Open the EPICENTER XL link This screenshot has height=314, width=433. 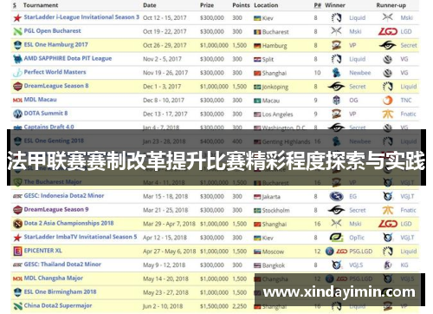[42, 251]
